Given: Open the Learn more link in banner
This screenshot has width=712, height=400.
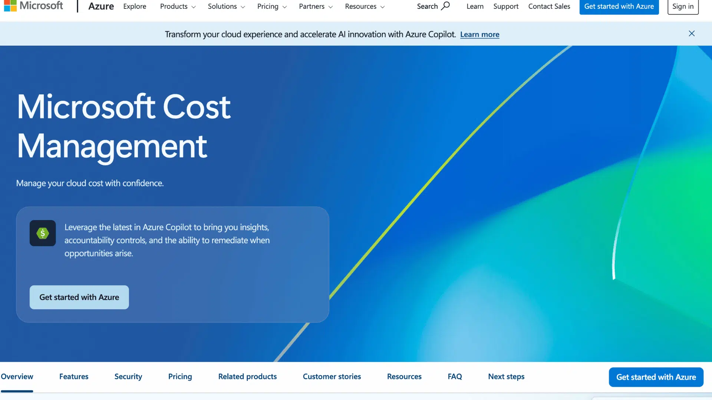Looking at the screenshot, I should click(479, 34).
